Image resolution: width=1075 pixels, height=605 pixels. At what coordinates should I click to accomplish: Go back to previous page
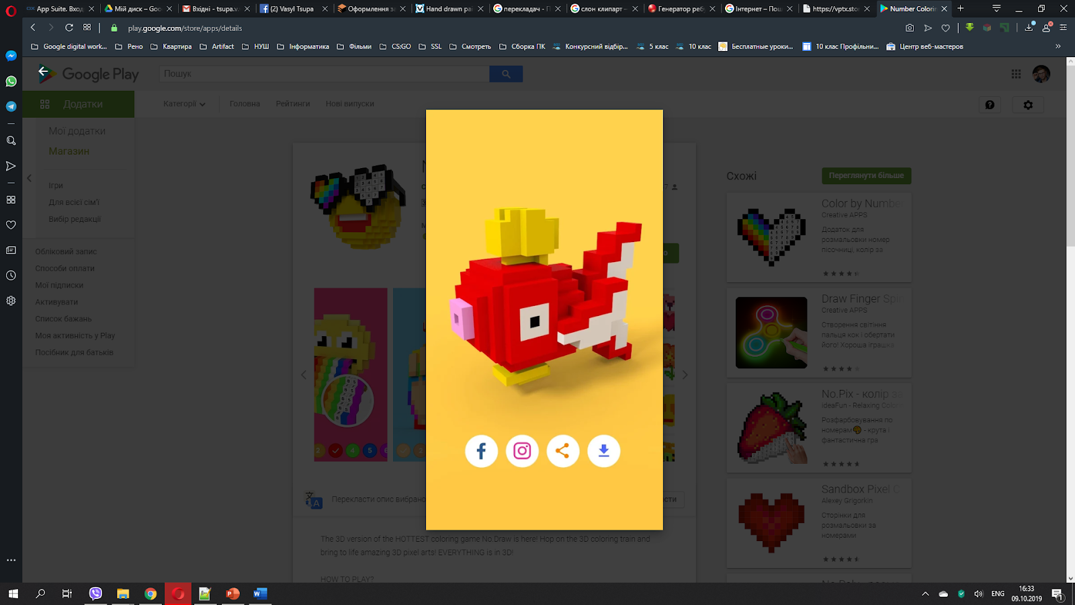pyautogui.click(x=33, y=28)
